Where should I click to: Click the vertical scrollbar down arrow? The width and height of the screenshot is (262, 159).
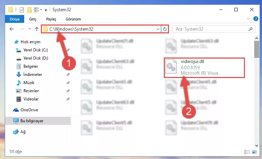[257, 146]
